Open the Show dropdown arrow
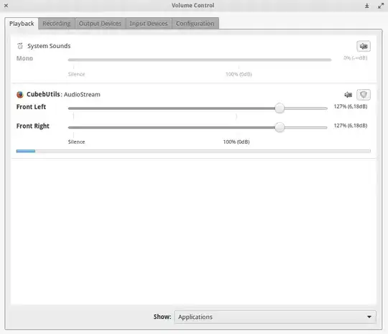 tap(369, 317)
